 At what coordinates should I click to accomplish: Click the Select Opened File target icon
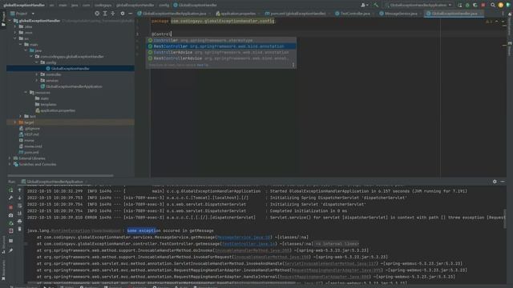tap(97, 14)
